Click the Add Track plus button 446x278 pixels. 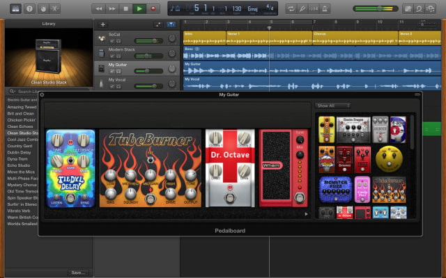pos(102,24)
